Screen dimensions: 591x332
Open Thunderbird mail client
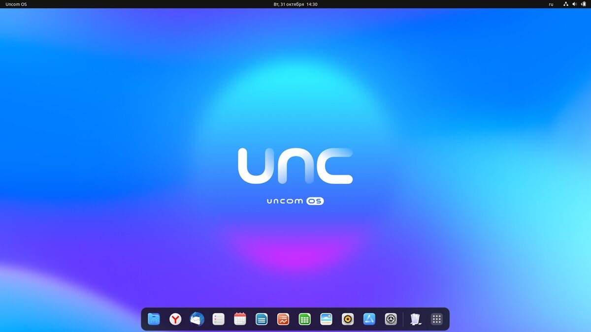197,319
